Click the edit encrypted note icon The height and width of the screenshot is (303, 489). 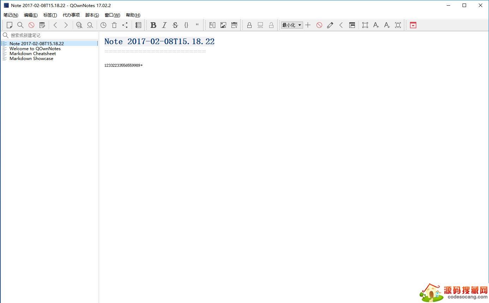pos(260,25)
